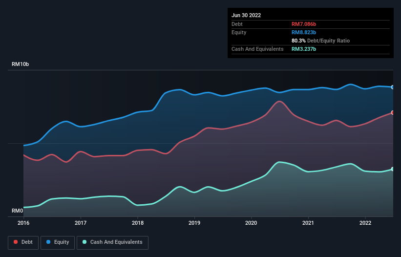Select the 2018 x-axis label
401x257 pixels.
click(x=138, y=223)
